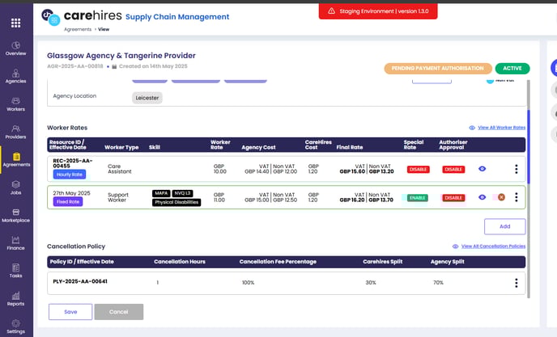Open the three-dot menu for Support Worker row

click(517, 197)
